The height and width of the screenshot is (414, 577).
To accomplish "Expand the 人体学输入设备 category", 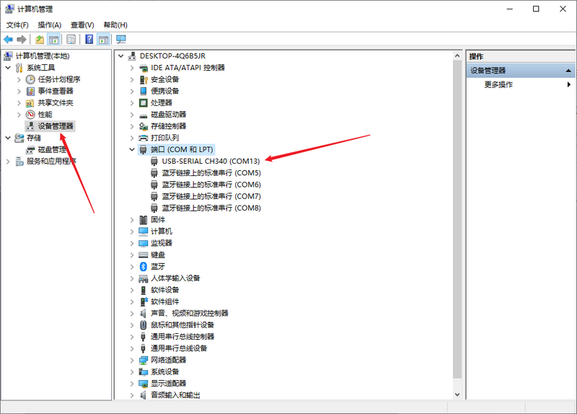I will pos(132,278).
